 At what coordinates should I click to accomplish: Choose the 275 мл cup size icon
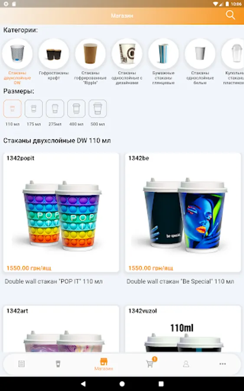[x=55, y=109]
